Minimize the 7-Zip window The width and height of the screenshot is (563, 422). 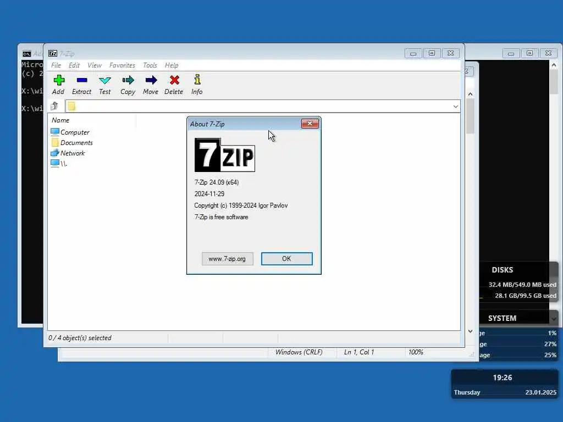coord(413,53)
